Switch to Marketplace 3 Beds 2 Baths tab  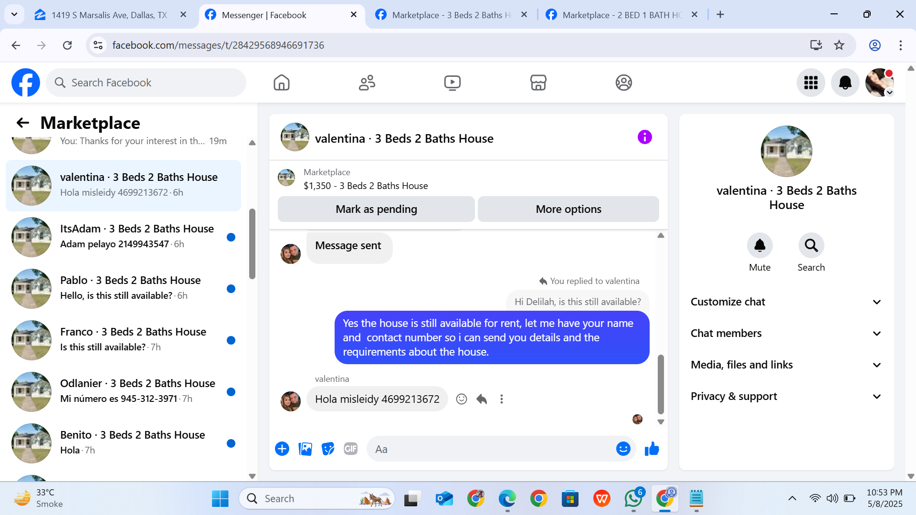point(452,15)
